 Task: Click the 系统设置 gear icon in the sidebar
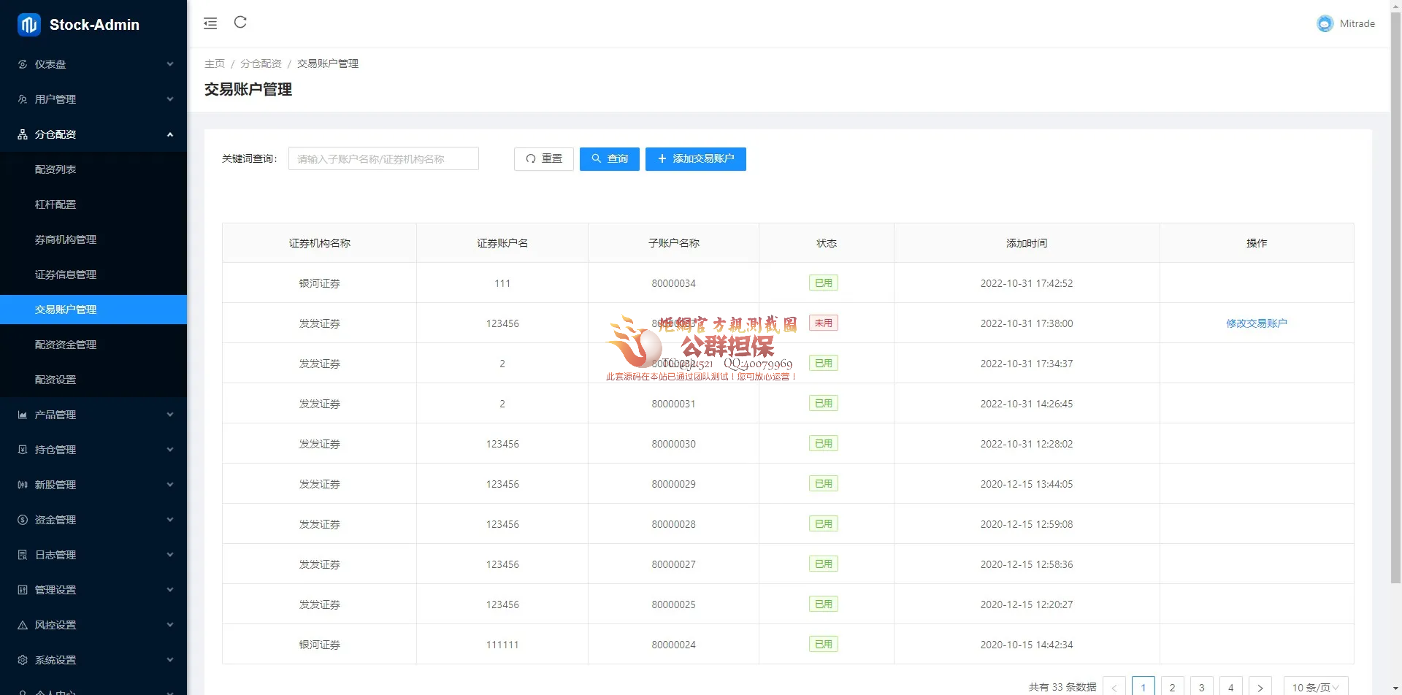23,660
